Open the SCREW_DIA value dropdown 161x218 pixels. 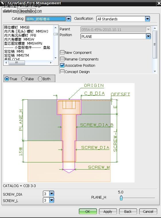click(x=52, y=194)
